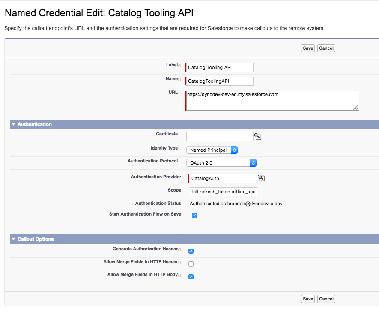Image resolution: width=379 pixels, height=324 pixels.
Task: Focus the empty Certificate field
Action: pos(220,136)
